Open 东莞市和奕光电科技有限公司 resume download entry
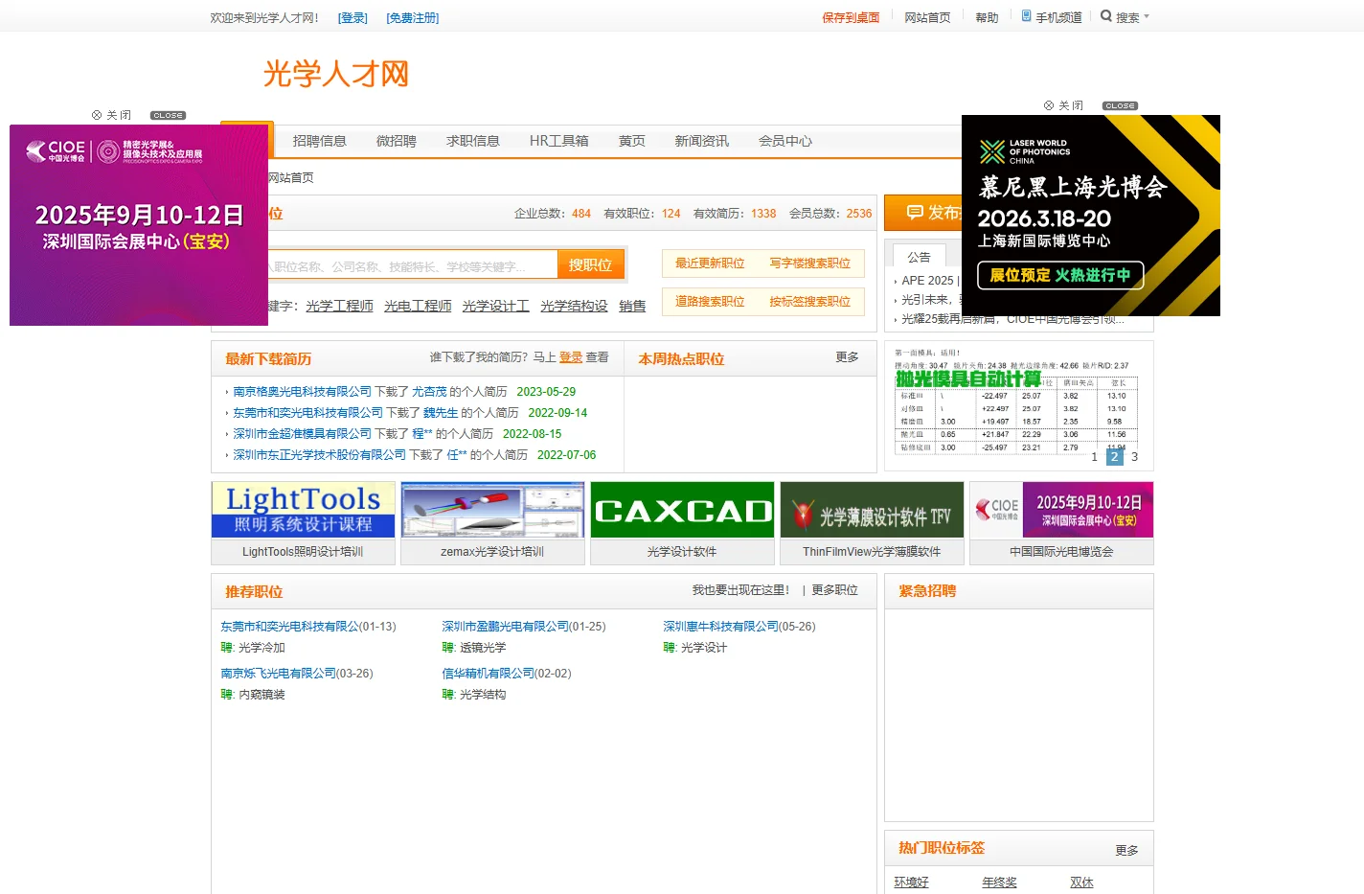 point(307,413)
